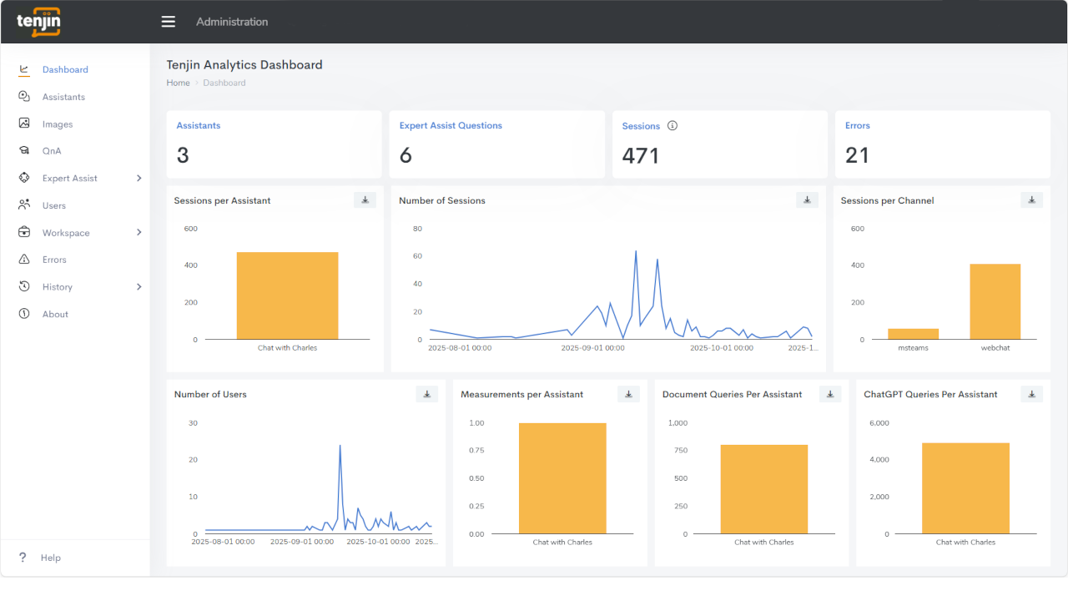1068x601 pixels.
Task: Open the Expert Assist Questions card link
Action: pos(451,125)
